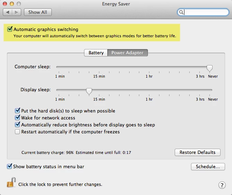Click Show All preferences button
The height and width of the screenshot is (195, 232).
[x=38, y=12]
